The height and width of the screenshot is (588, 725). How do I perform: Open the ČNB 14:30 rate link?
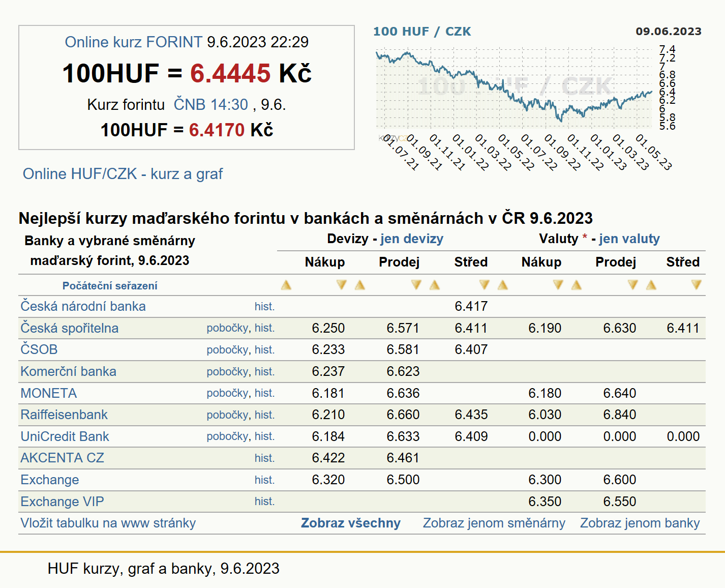[211, 104]
